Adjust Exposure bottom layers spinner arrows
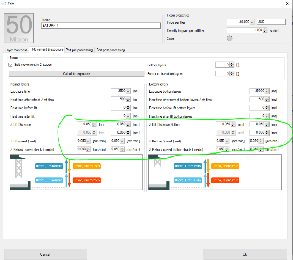Image resolution: width=293 pixels, height=260 pixels. 267,91
